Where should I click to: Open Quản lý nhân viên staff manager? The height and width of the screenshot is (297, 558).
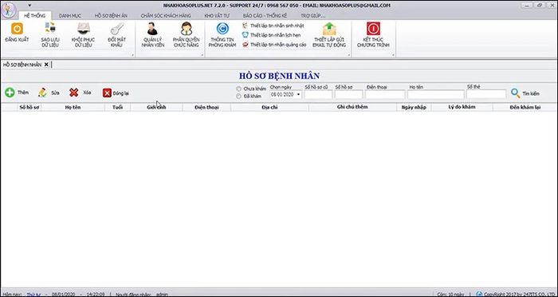coord(153,35)
